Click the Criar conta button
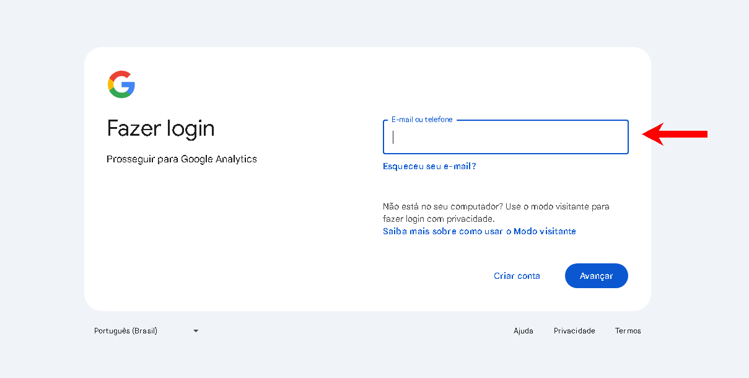Image resolution: width=749 pixels, height=378 pixels. (517, 276)
